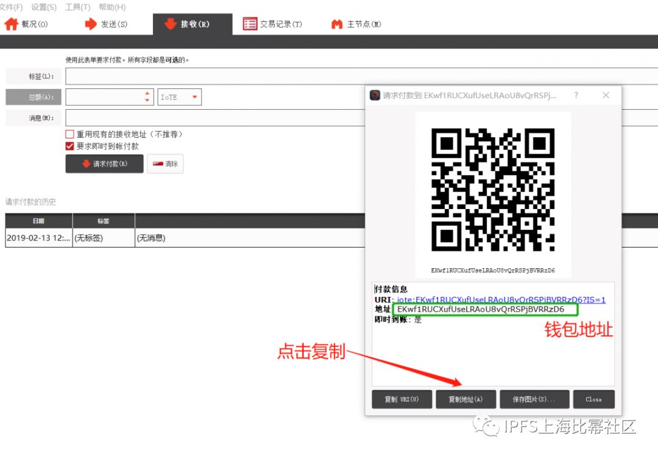Close the payment request dialog with X
The width and height of the screenshot is (658, 456).
tap(606, 95)
